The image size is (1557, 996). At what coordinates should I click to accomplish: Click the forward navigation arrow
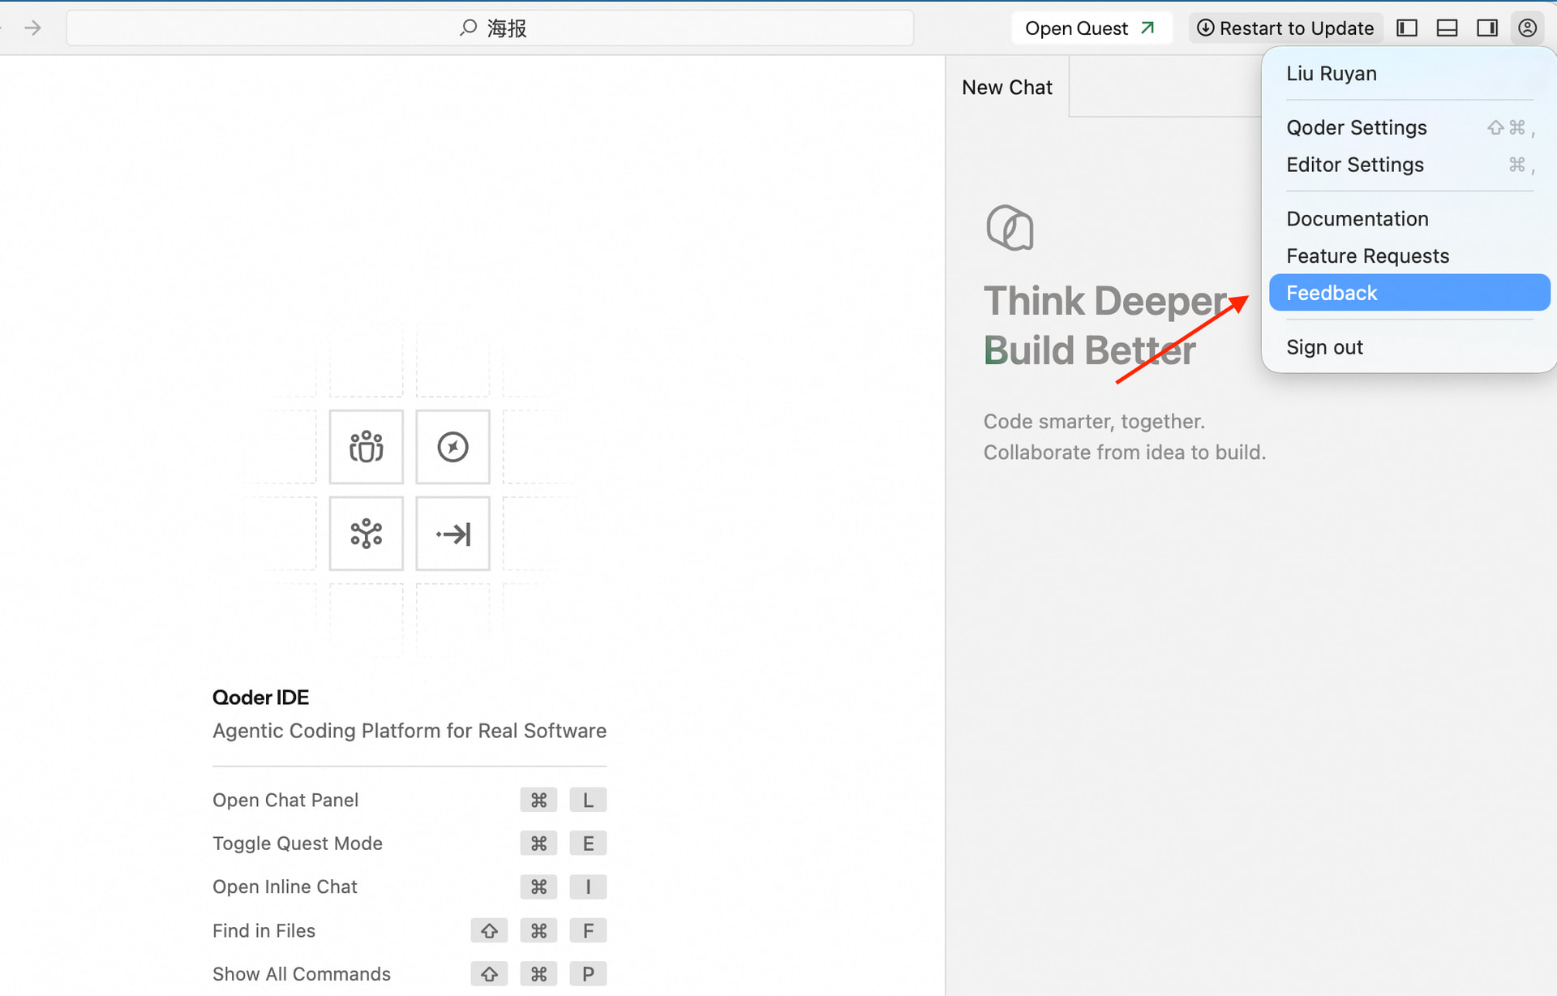(32, 28)
